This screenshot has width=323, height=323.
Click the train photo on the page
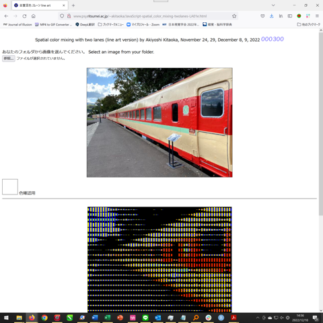point(159,122)
